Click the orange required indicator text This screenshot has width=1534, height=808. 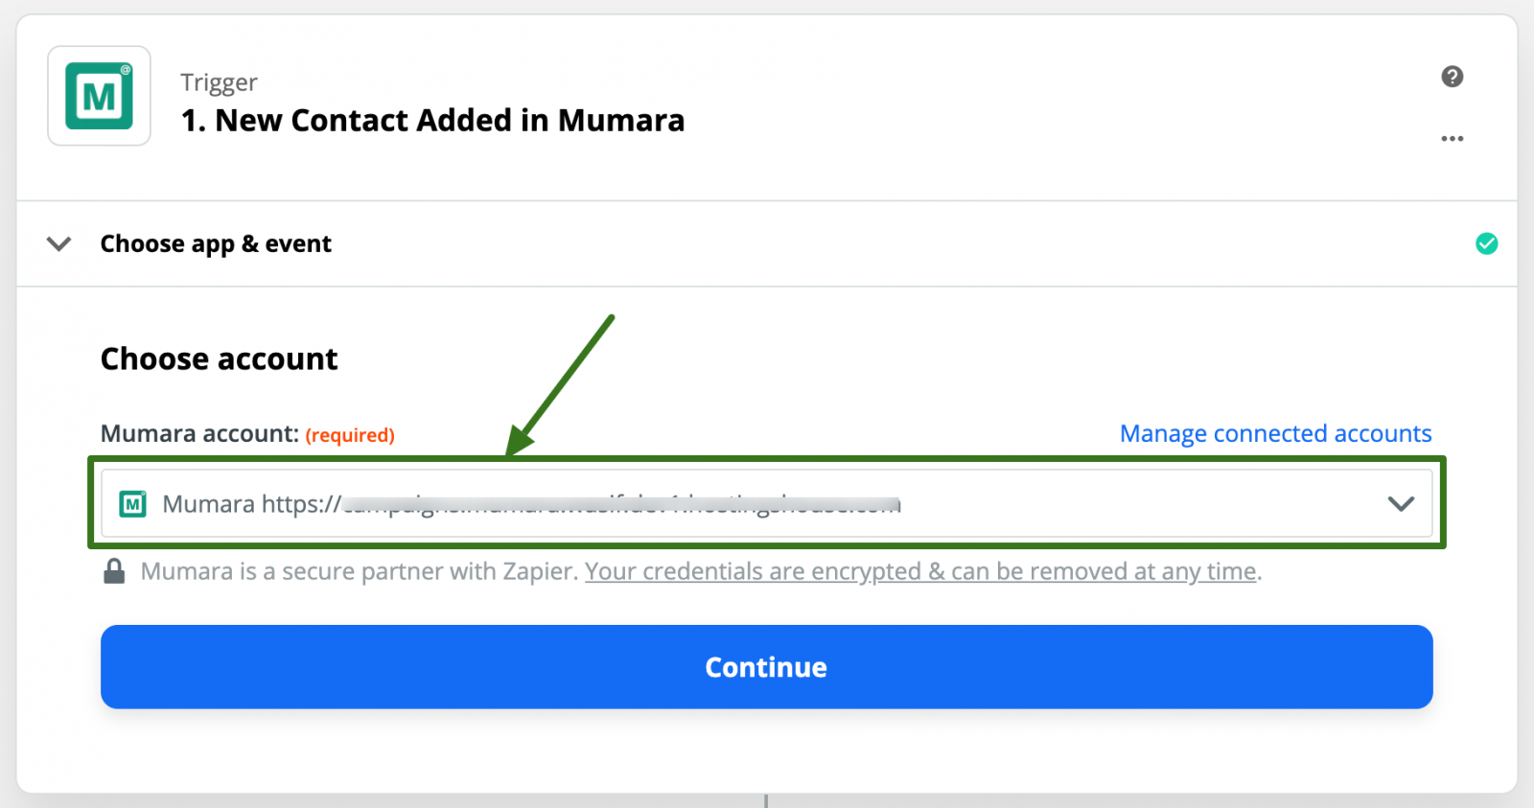[350, 435]
